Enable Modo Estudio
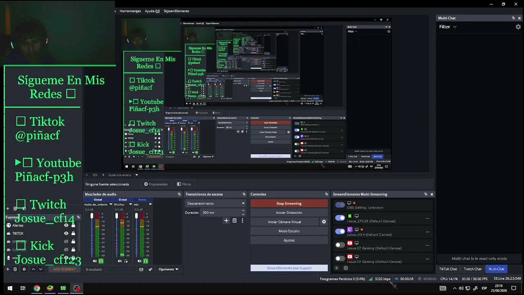This screenshot has width=524, height=295. [289, 231]
